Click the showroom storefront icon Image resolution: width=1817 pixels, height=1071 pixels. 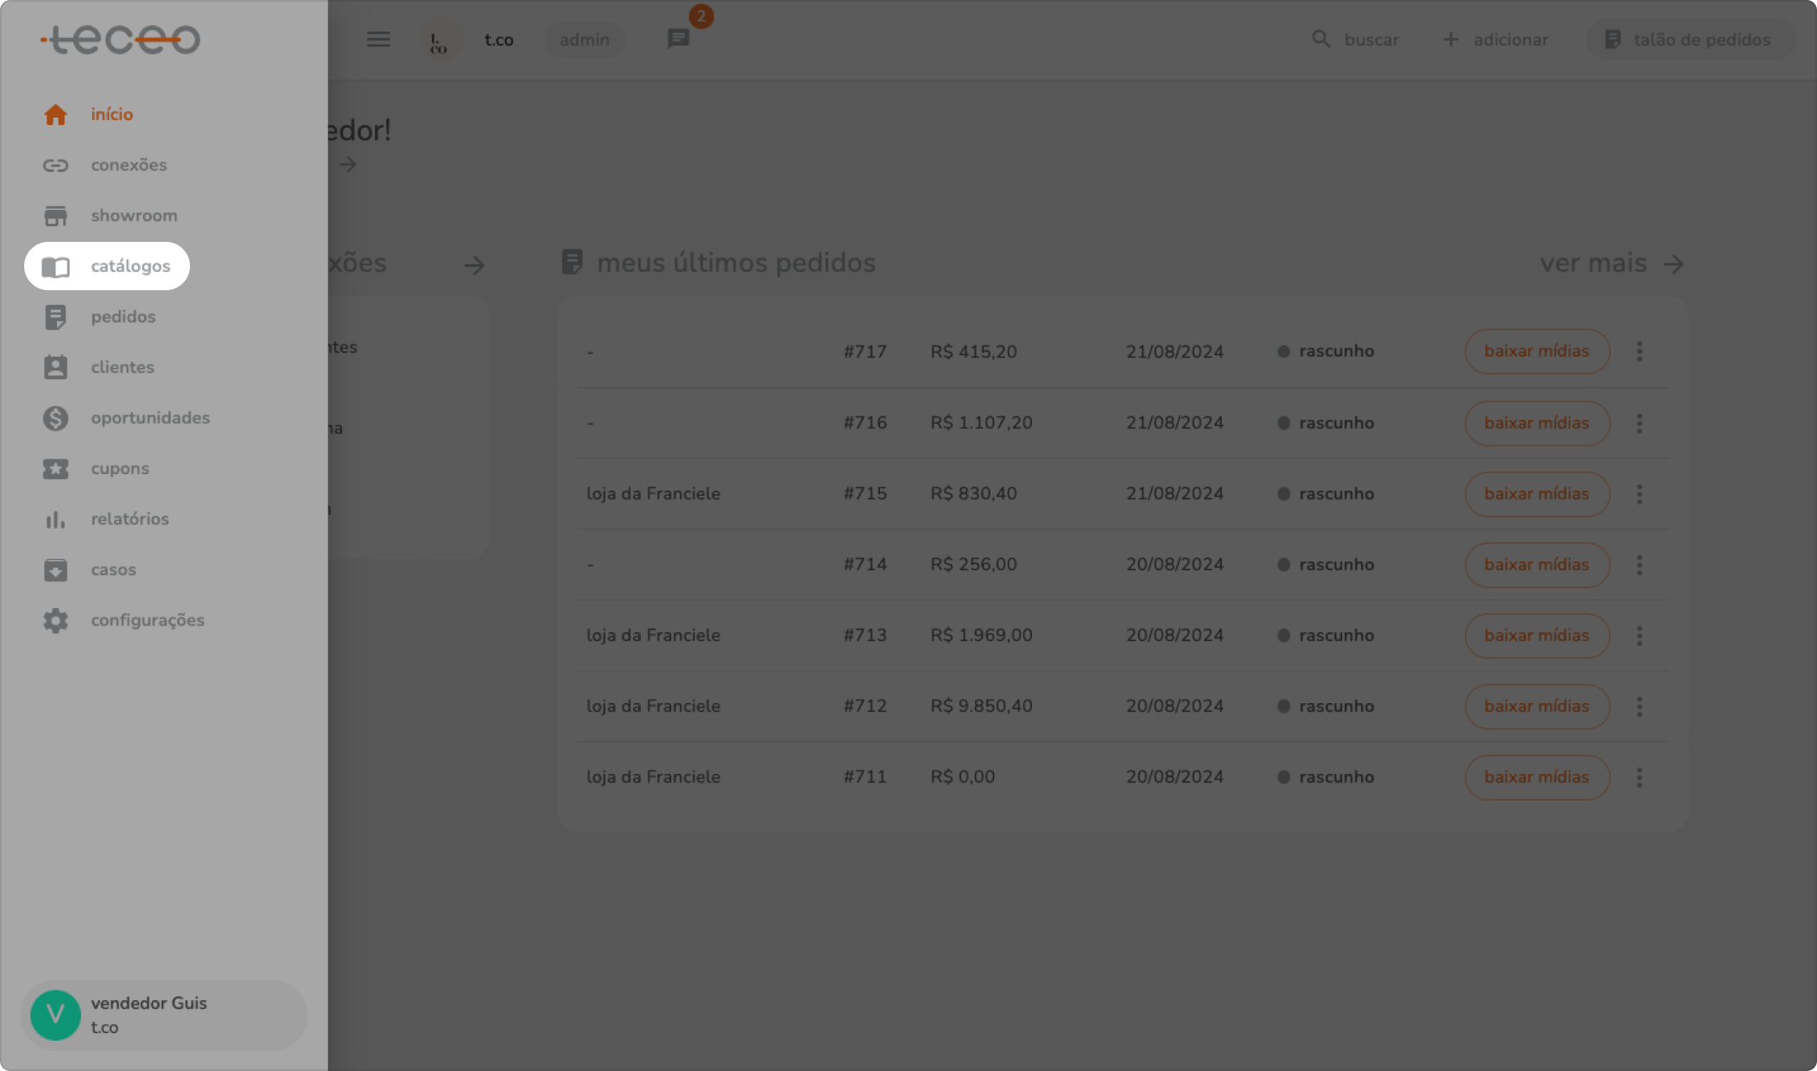pos(55,216)
